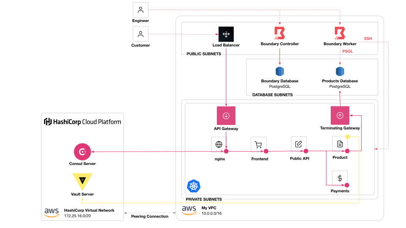
Task: Click the Public API label
Action: [299, 158]
